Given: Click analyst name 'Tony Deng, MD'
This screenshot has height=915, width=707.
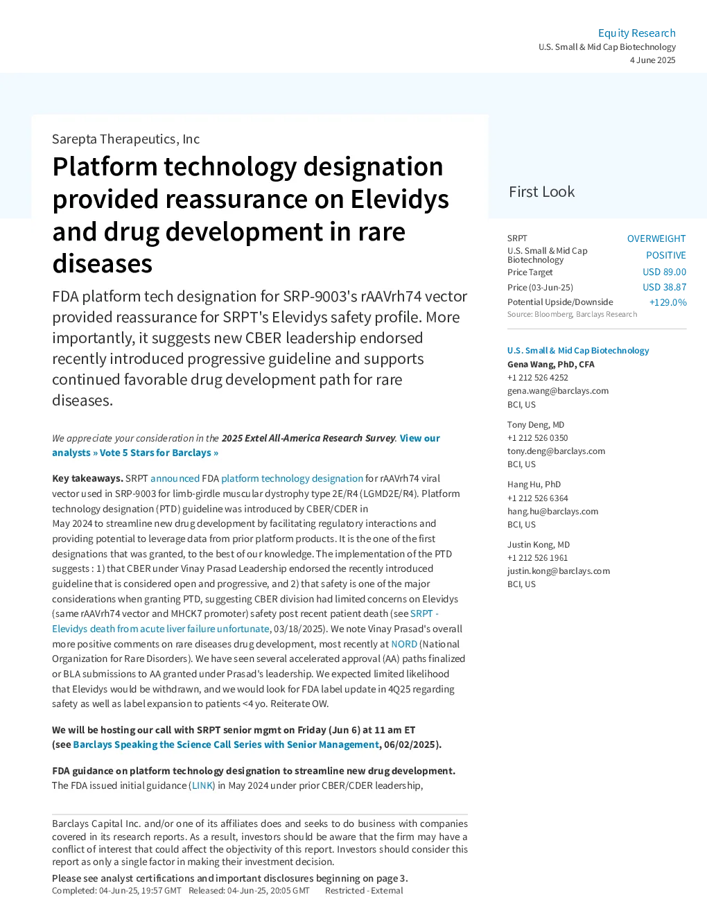Looking at the screenshot, I should coord(536,425).
